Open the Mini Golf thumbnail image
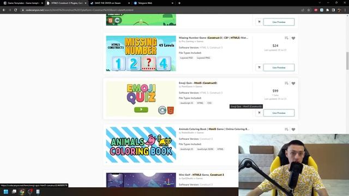Screen dimensions: 349x196 click(141, 180)
